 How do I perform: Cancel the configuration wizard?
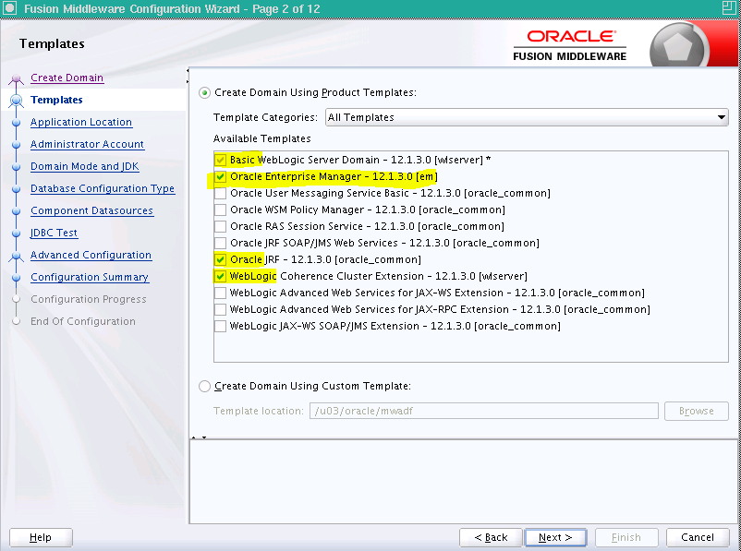coord(698,537)
